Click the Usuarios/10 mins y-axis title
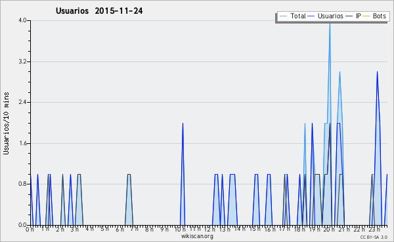This screenshot has height=242, width=394. (x=6, y=123)
